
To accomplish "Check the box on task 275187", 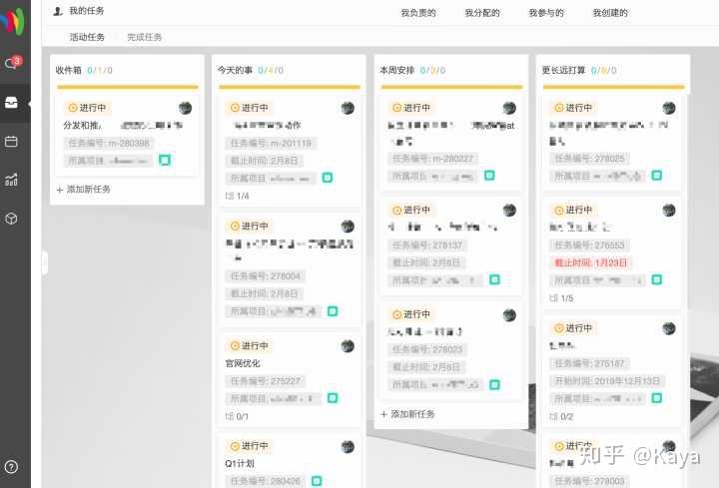I will (657, 398).
